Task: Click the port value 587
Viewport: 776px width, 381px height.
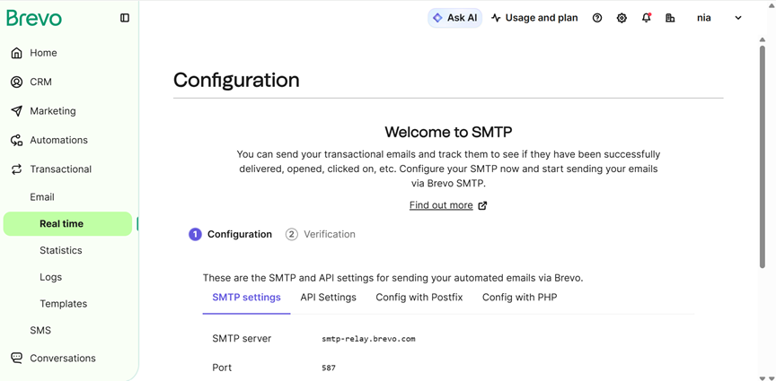Action: pyautogui.click(x=329, y=368)
